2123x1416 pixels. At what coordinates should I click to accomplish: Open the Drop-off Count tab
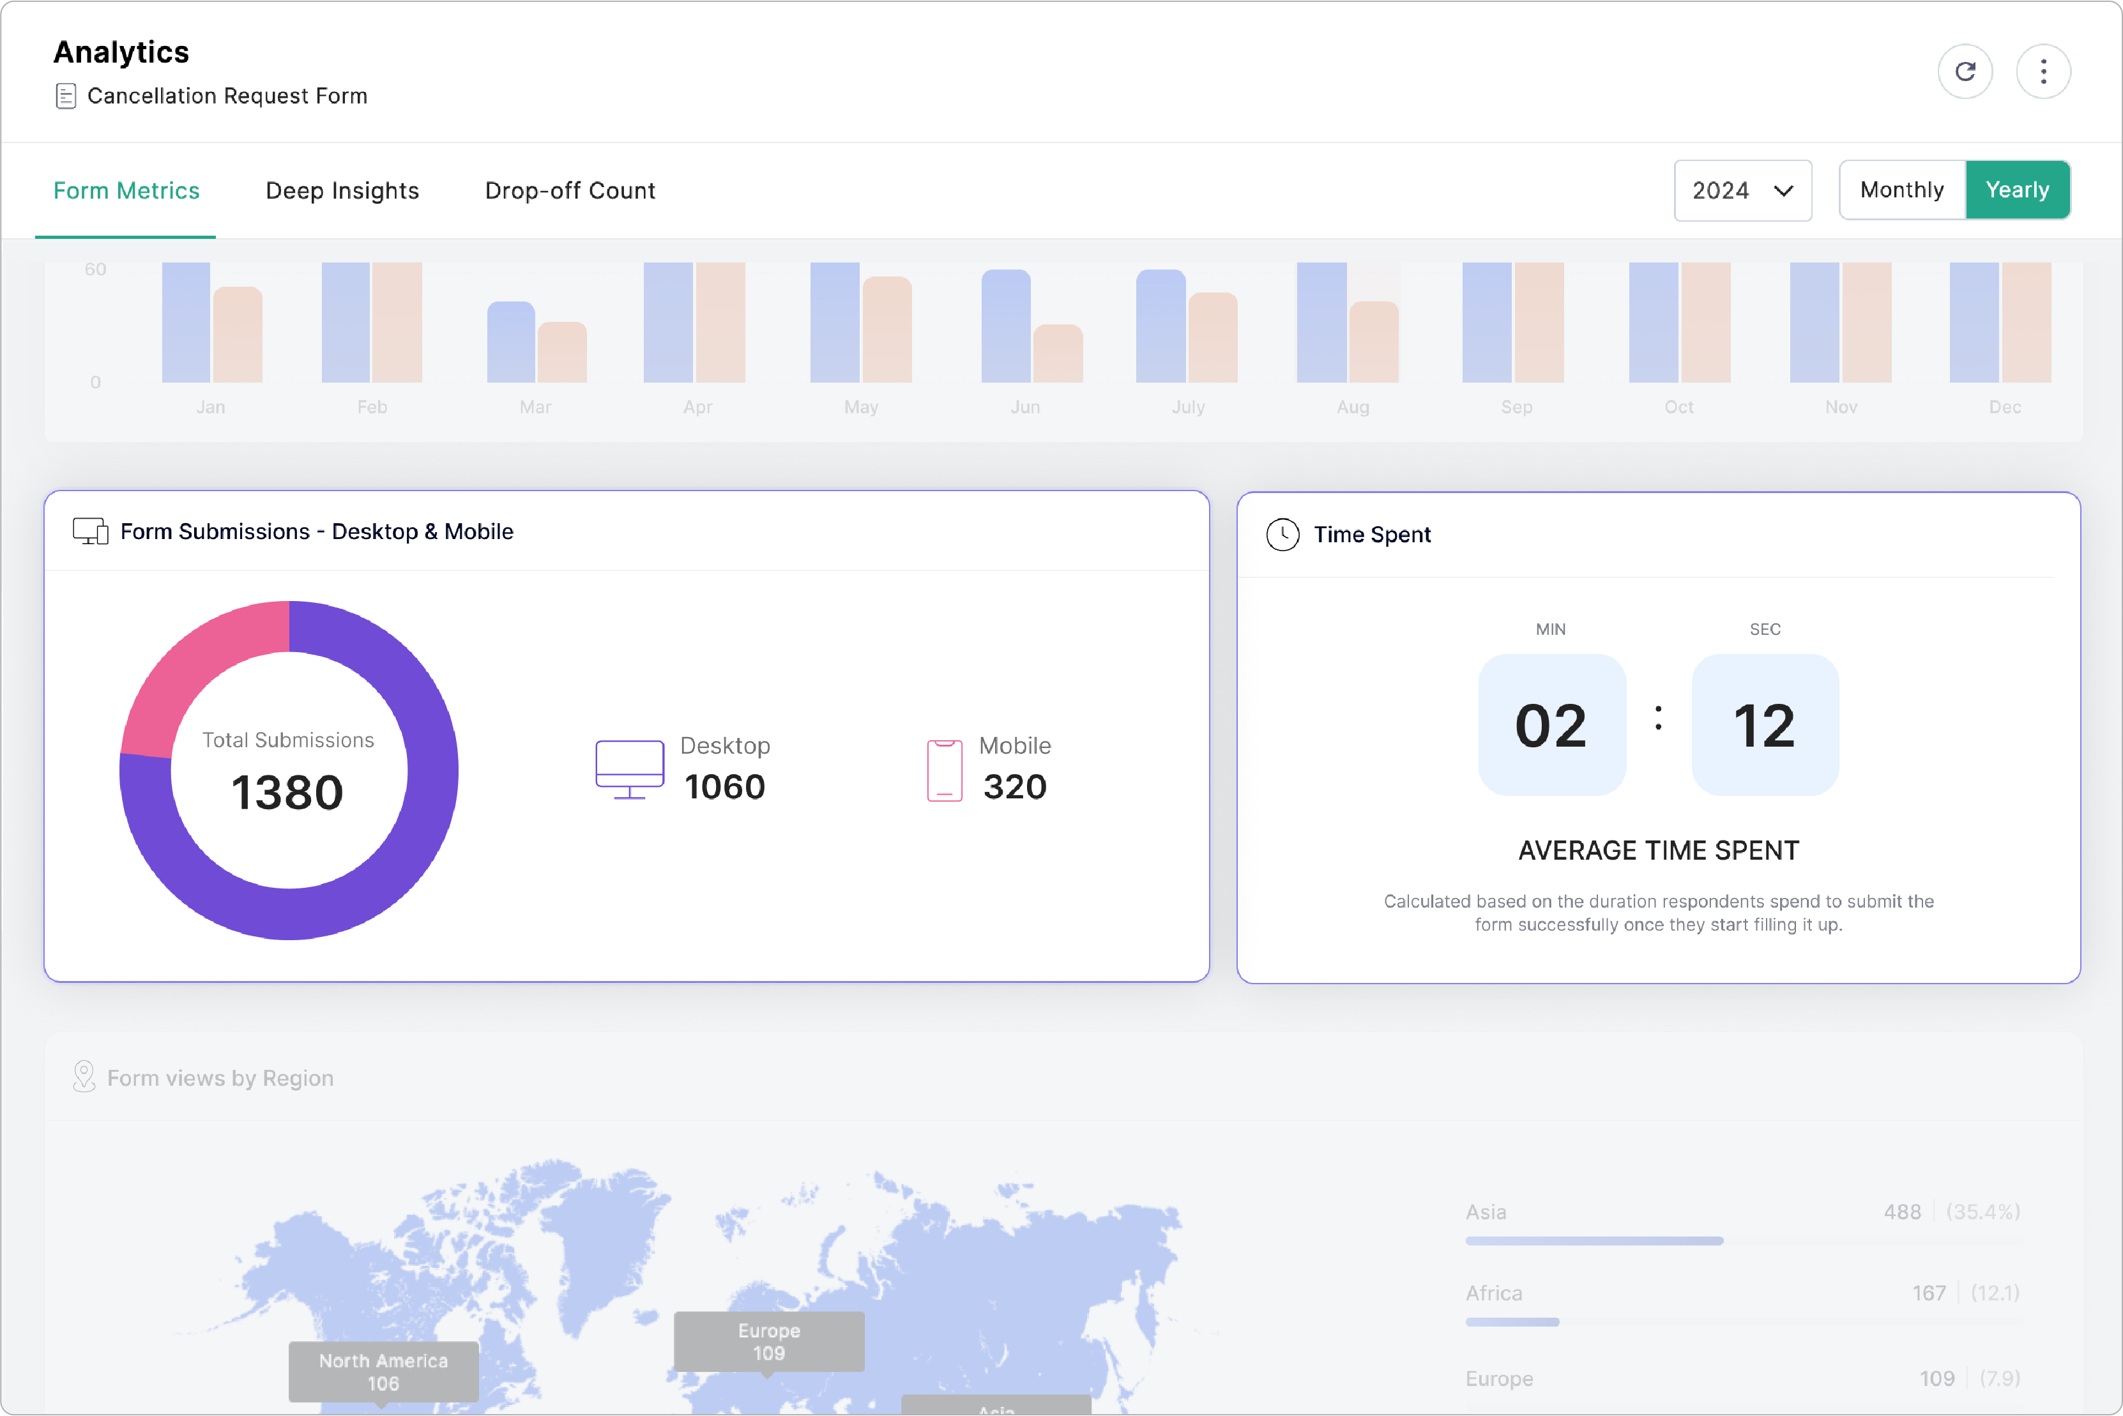[x=570, y=190]
